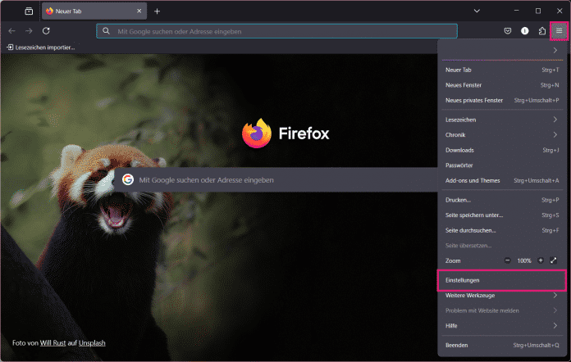Decrease zoom with the minus button
The width and height of the screenshot is (571, 362).
click(x=507, y=260)
